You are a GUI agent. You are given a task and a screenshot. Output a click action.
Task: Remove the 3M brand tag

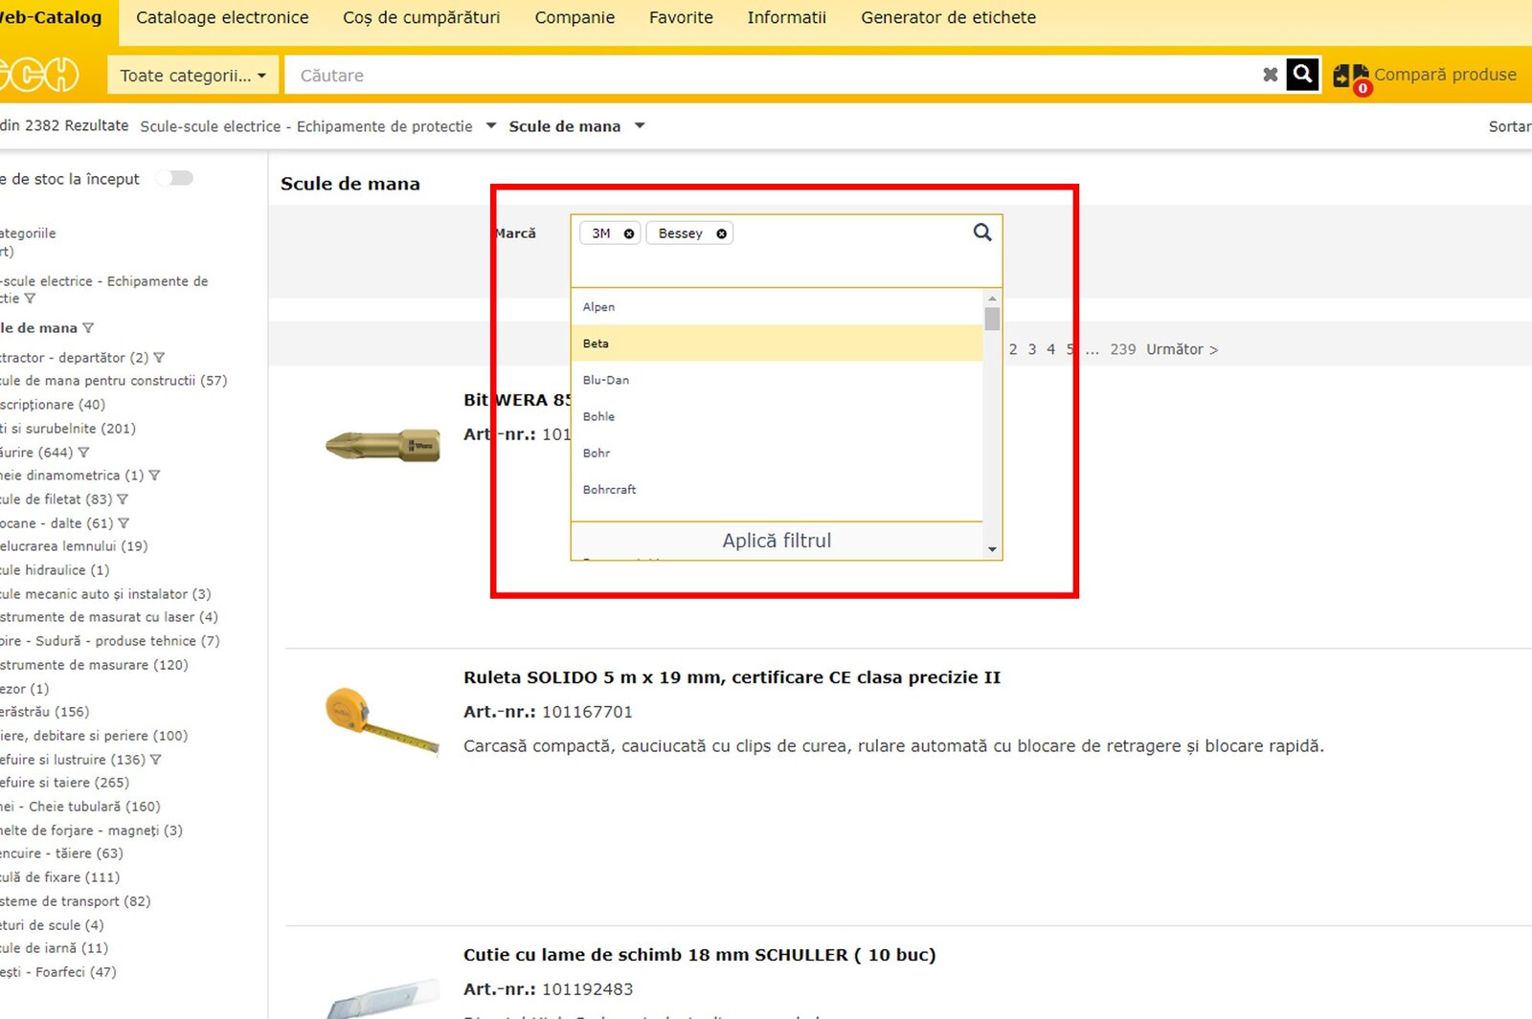[x=629, y=233]
